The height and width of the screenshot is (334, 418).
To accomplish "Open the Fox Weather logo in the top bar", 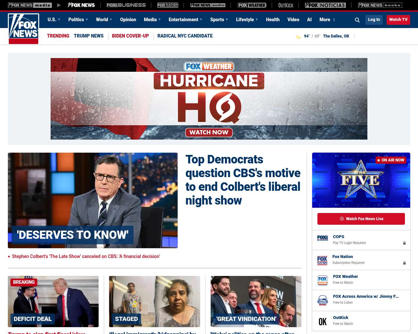I will (252, 5).
